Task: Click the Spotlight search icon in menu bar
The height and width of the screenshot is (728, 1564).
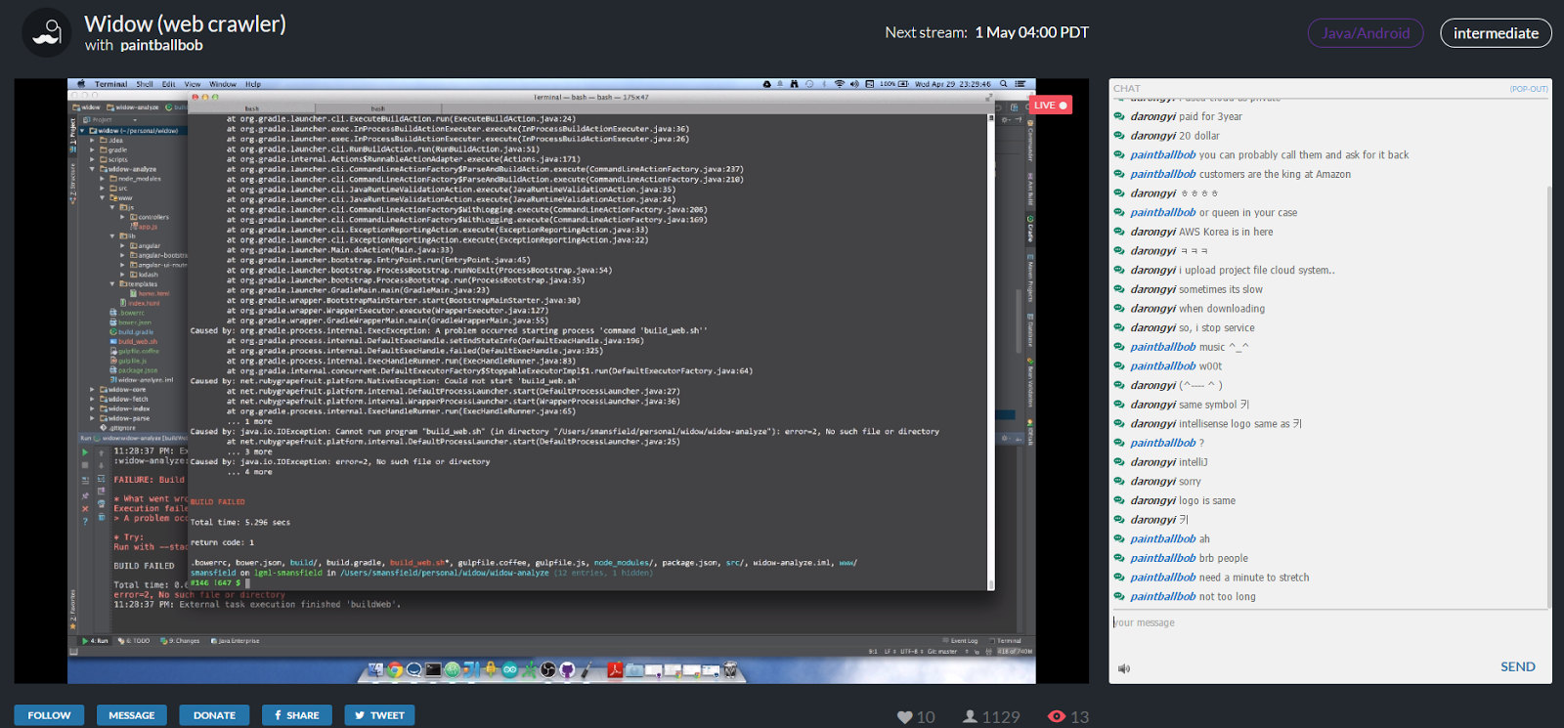Action: pyautogui.click(x=1003, y=84)
